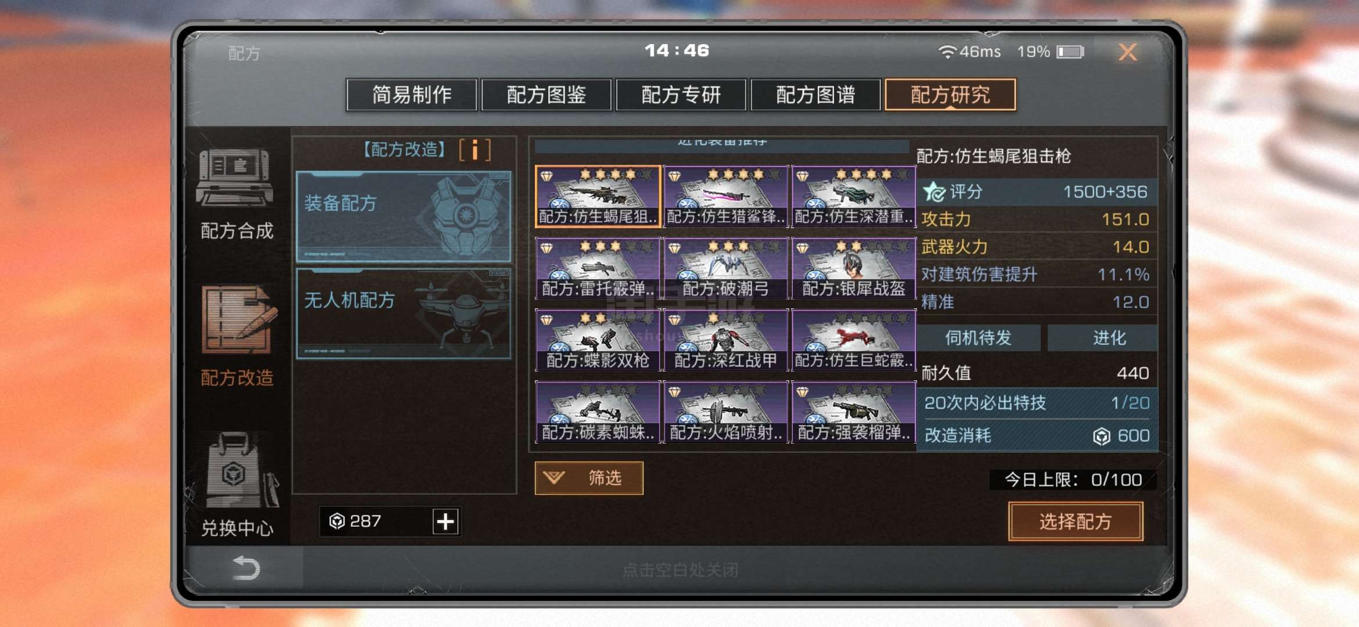Image resolution: width=1359 pixels, height=627 pixels.
Task: Choose the 配方:仿生猎鲨锋 recipe thumbnail
Action: [x=725, y=197]
